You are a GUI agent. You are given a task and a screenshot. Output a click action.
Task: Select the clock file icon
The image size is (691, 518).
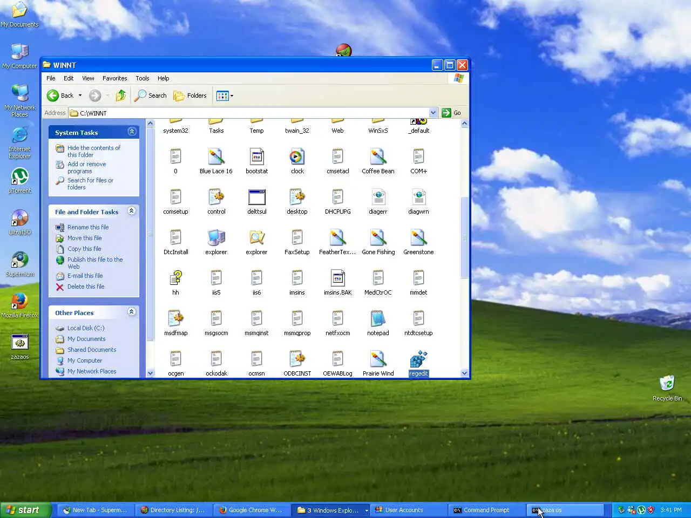[297, 157]
